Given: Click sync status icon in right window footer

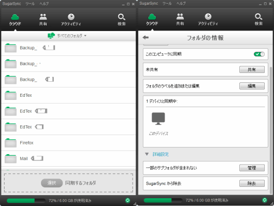Looking at the screenshot, I should tap(265, 200).
